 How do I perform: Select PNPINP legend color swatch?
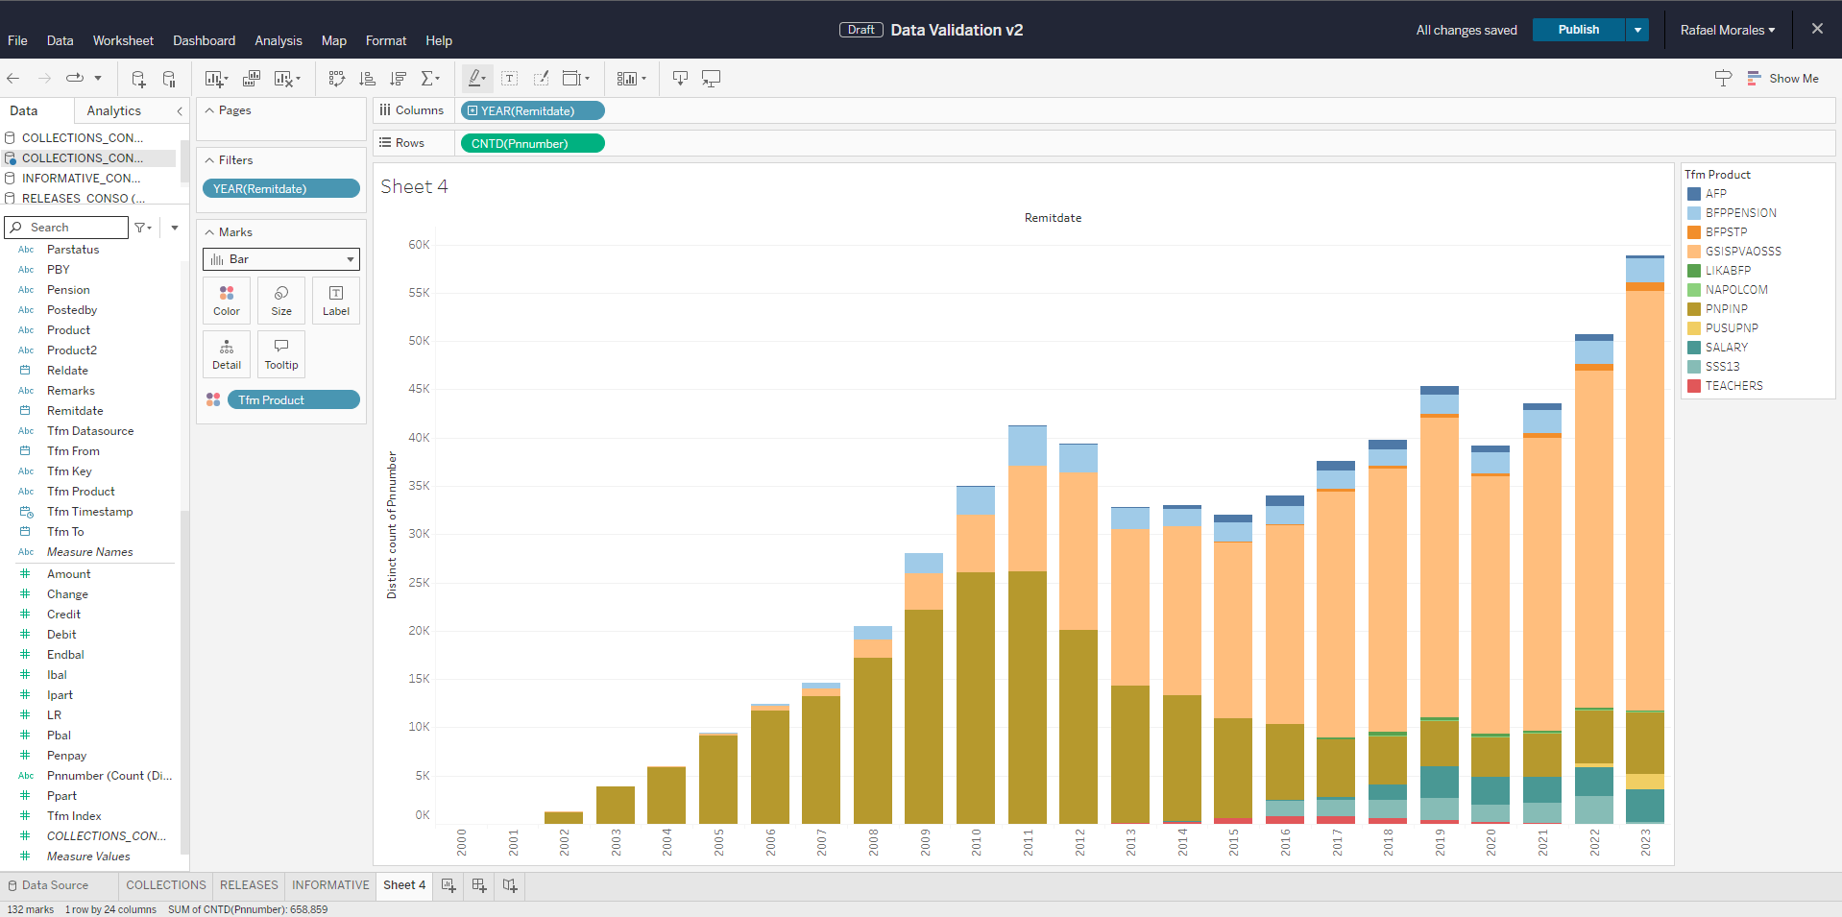pyautogui.click(x=1694, y=309)
